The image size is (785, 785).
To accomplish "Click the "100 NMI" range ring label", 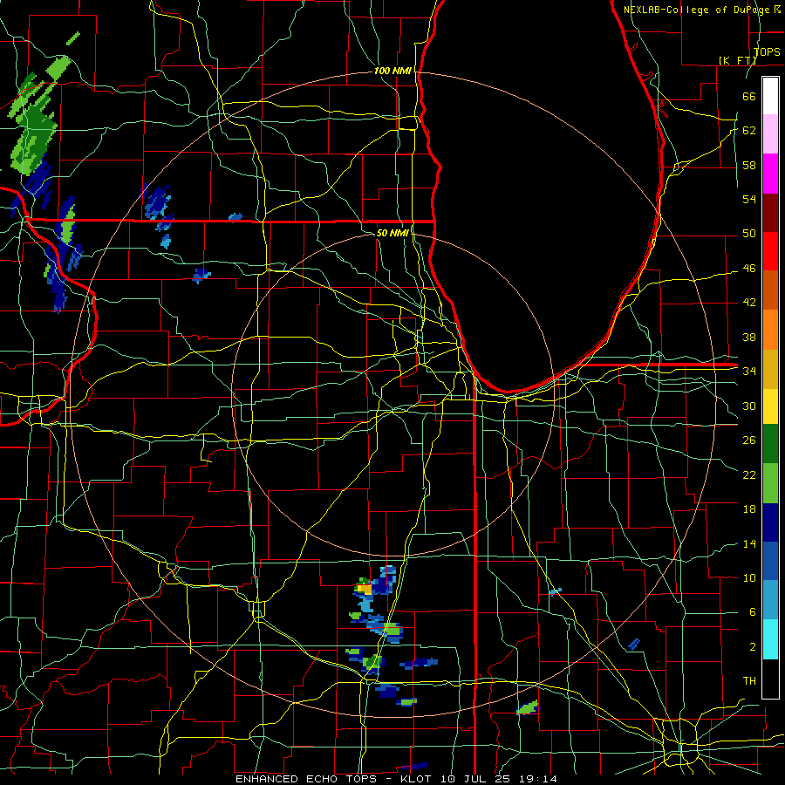I will click(x=392, y=72).
